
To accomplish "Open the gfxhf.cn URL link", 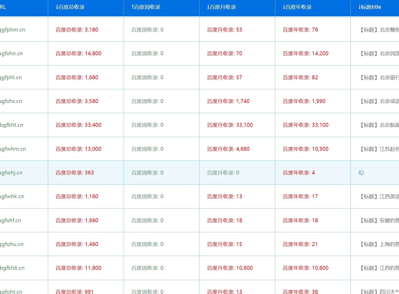I will click(x=10, y=221).
